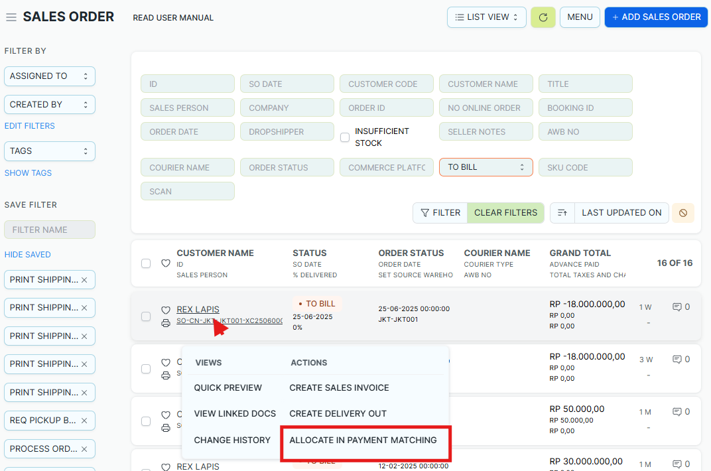
Task: Select checkbox on 3 W order row
Action: pos(146,369)
